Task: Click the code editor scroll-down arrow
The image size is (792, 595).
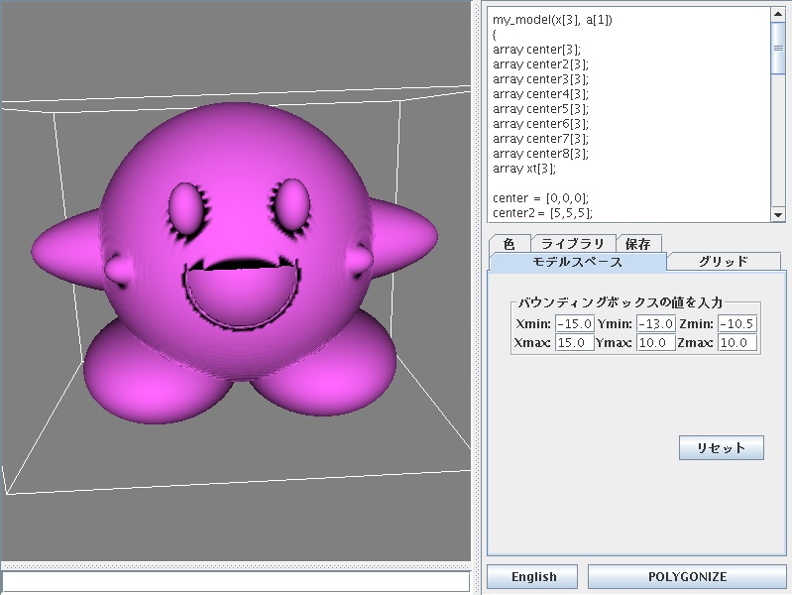Action: pos(778,215)
